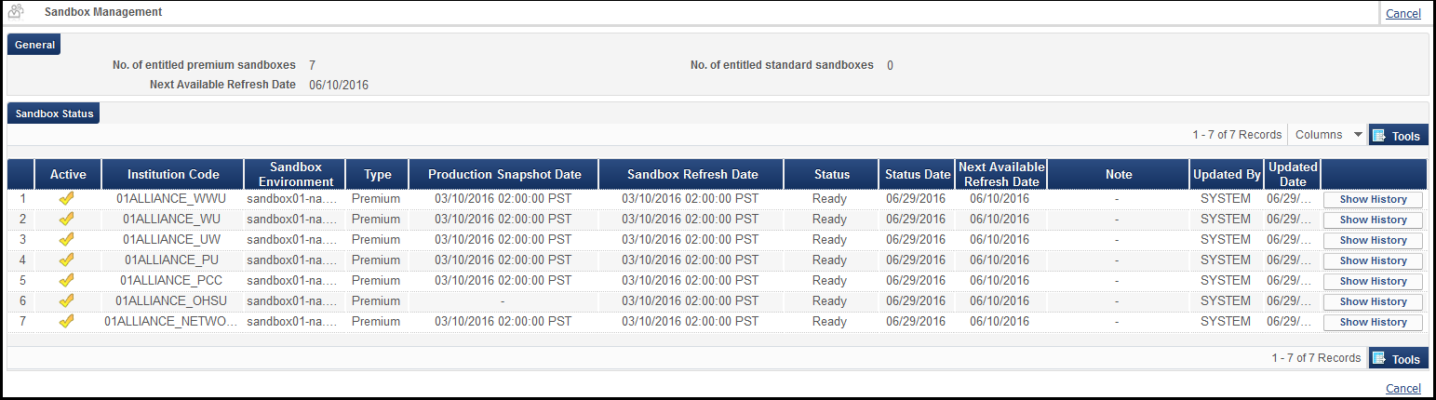The width and height of the screenshot is (1436, 400).
Task: Click active checkmark for 01ALLIANCE_UW
Action: [x=66, y=240]
